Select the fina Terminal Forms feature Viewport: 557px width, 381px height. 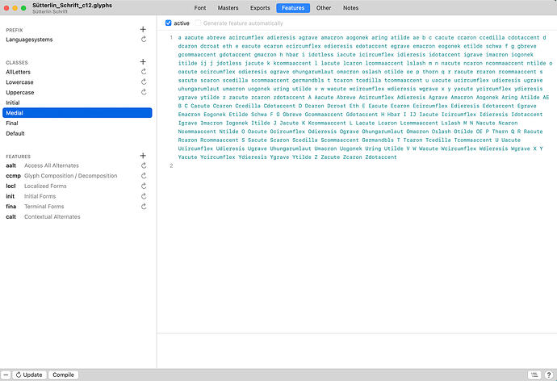76,207
